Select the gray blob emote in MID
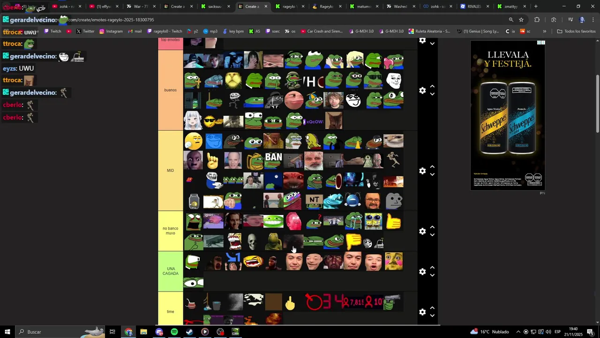The image size is (600, 338). 394,200
